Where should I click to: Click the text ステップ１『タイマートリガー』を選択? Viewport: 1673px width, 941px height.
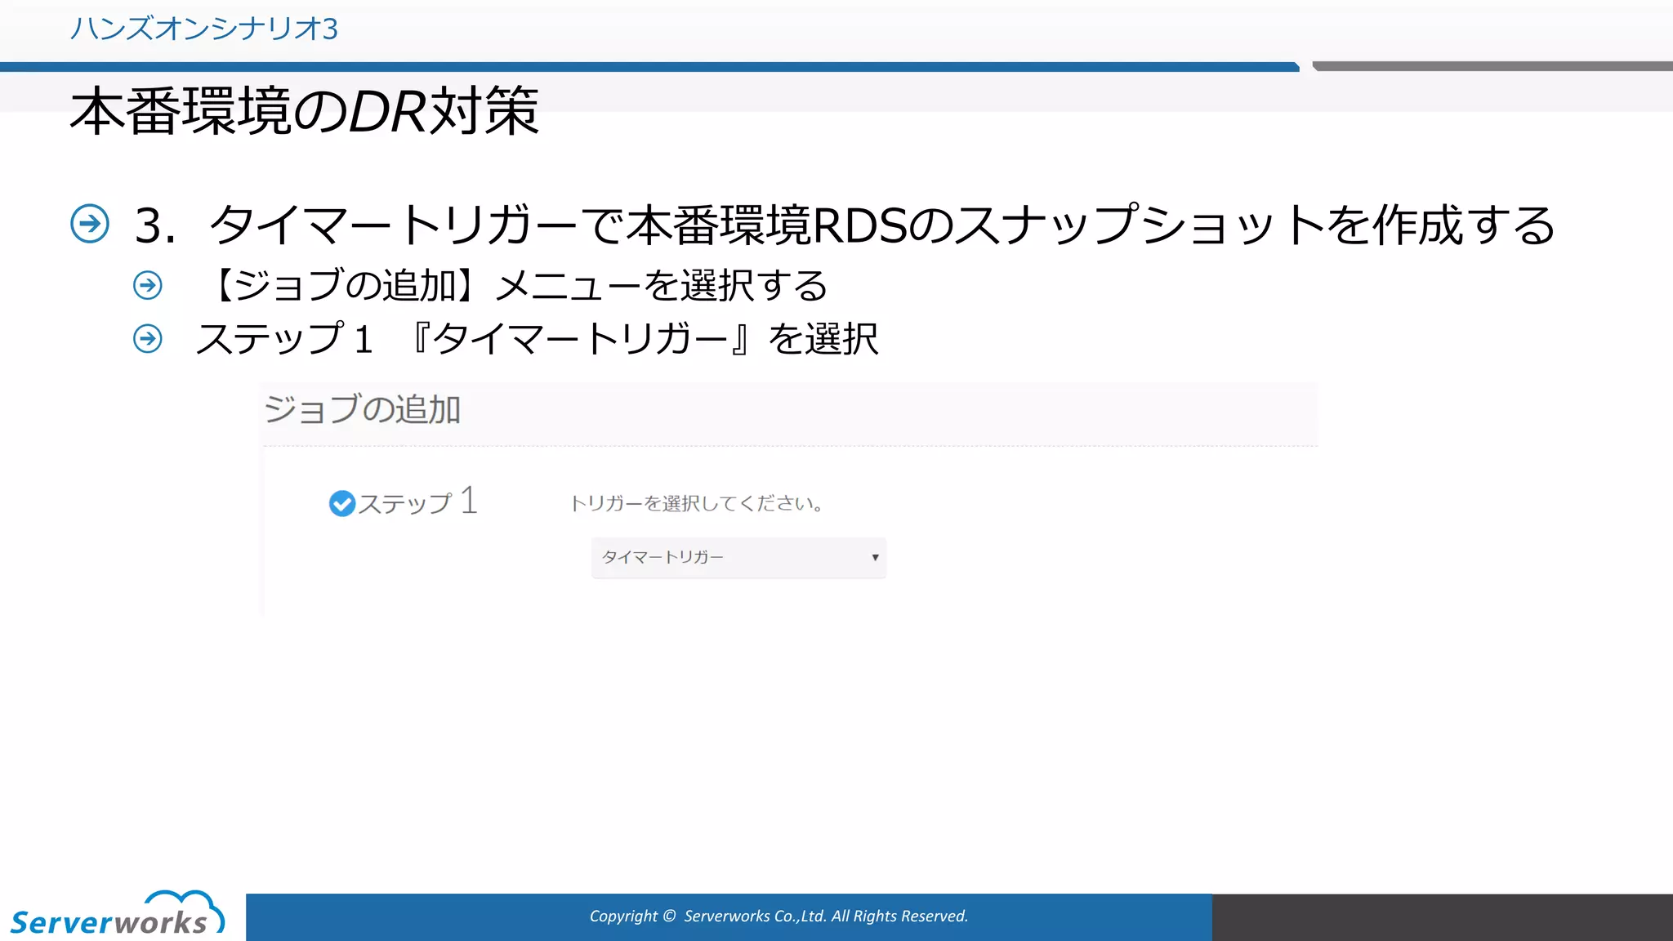(537, 338)
